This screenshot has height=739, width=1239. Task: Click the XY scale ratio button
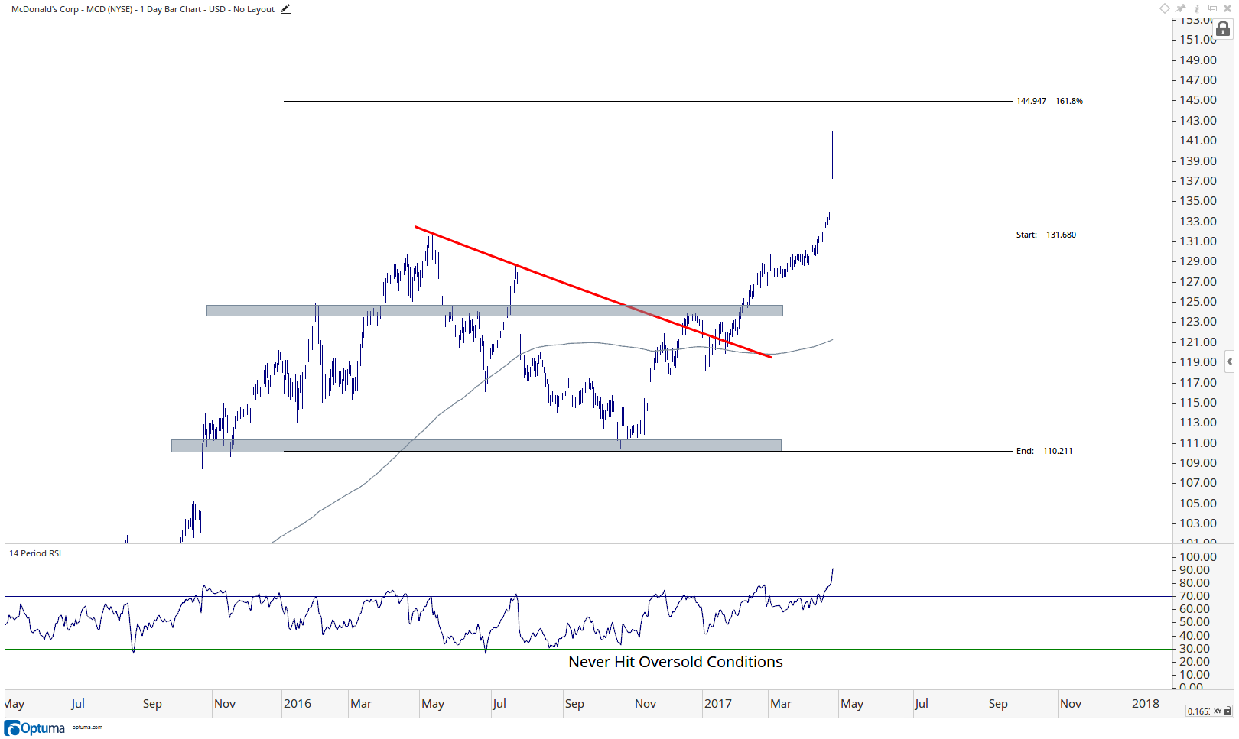[x=1218, y=711]
